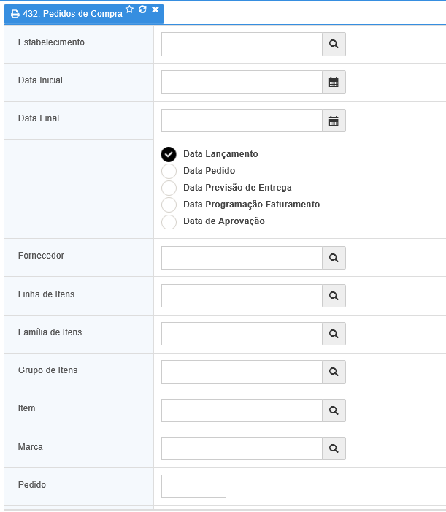
Task: Refresh the Pedidos de Compra tab
Action: point(142,9)
